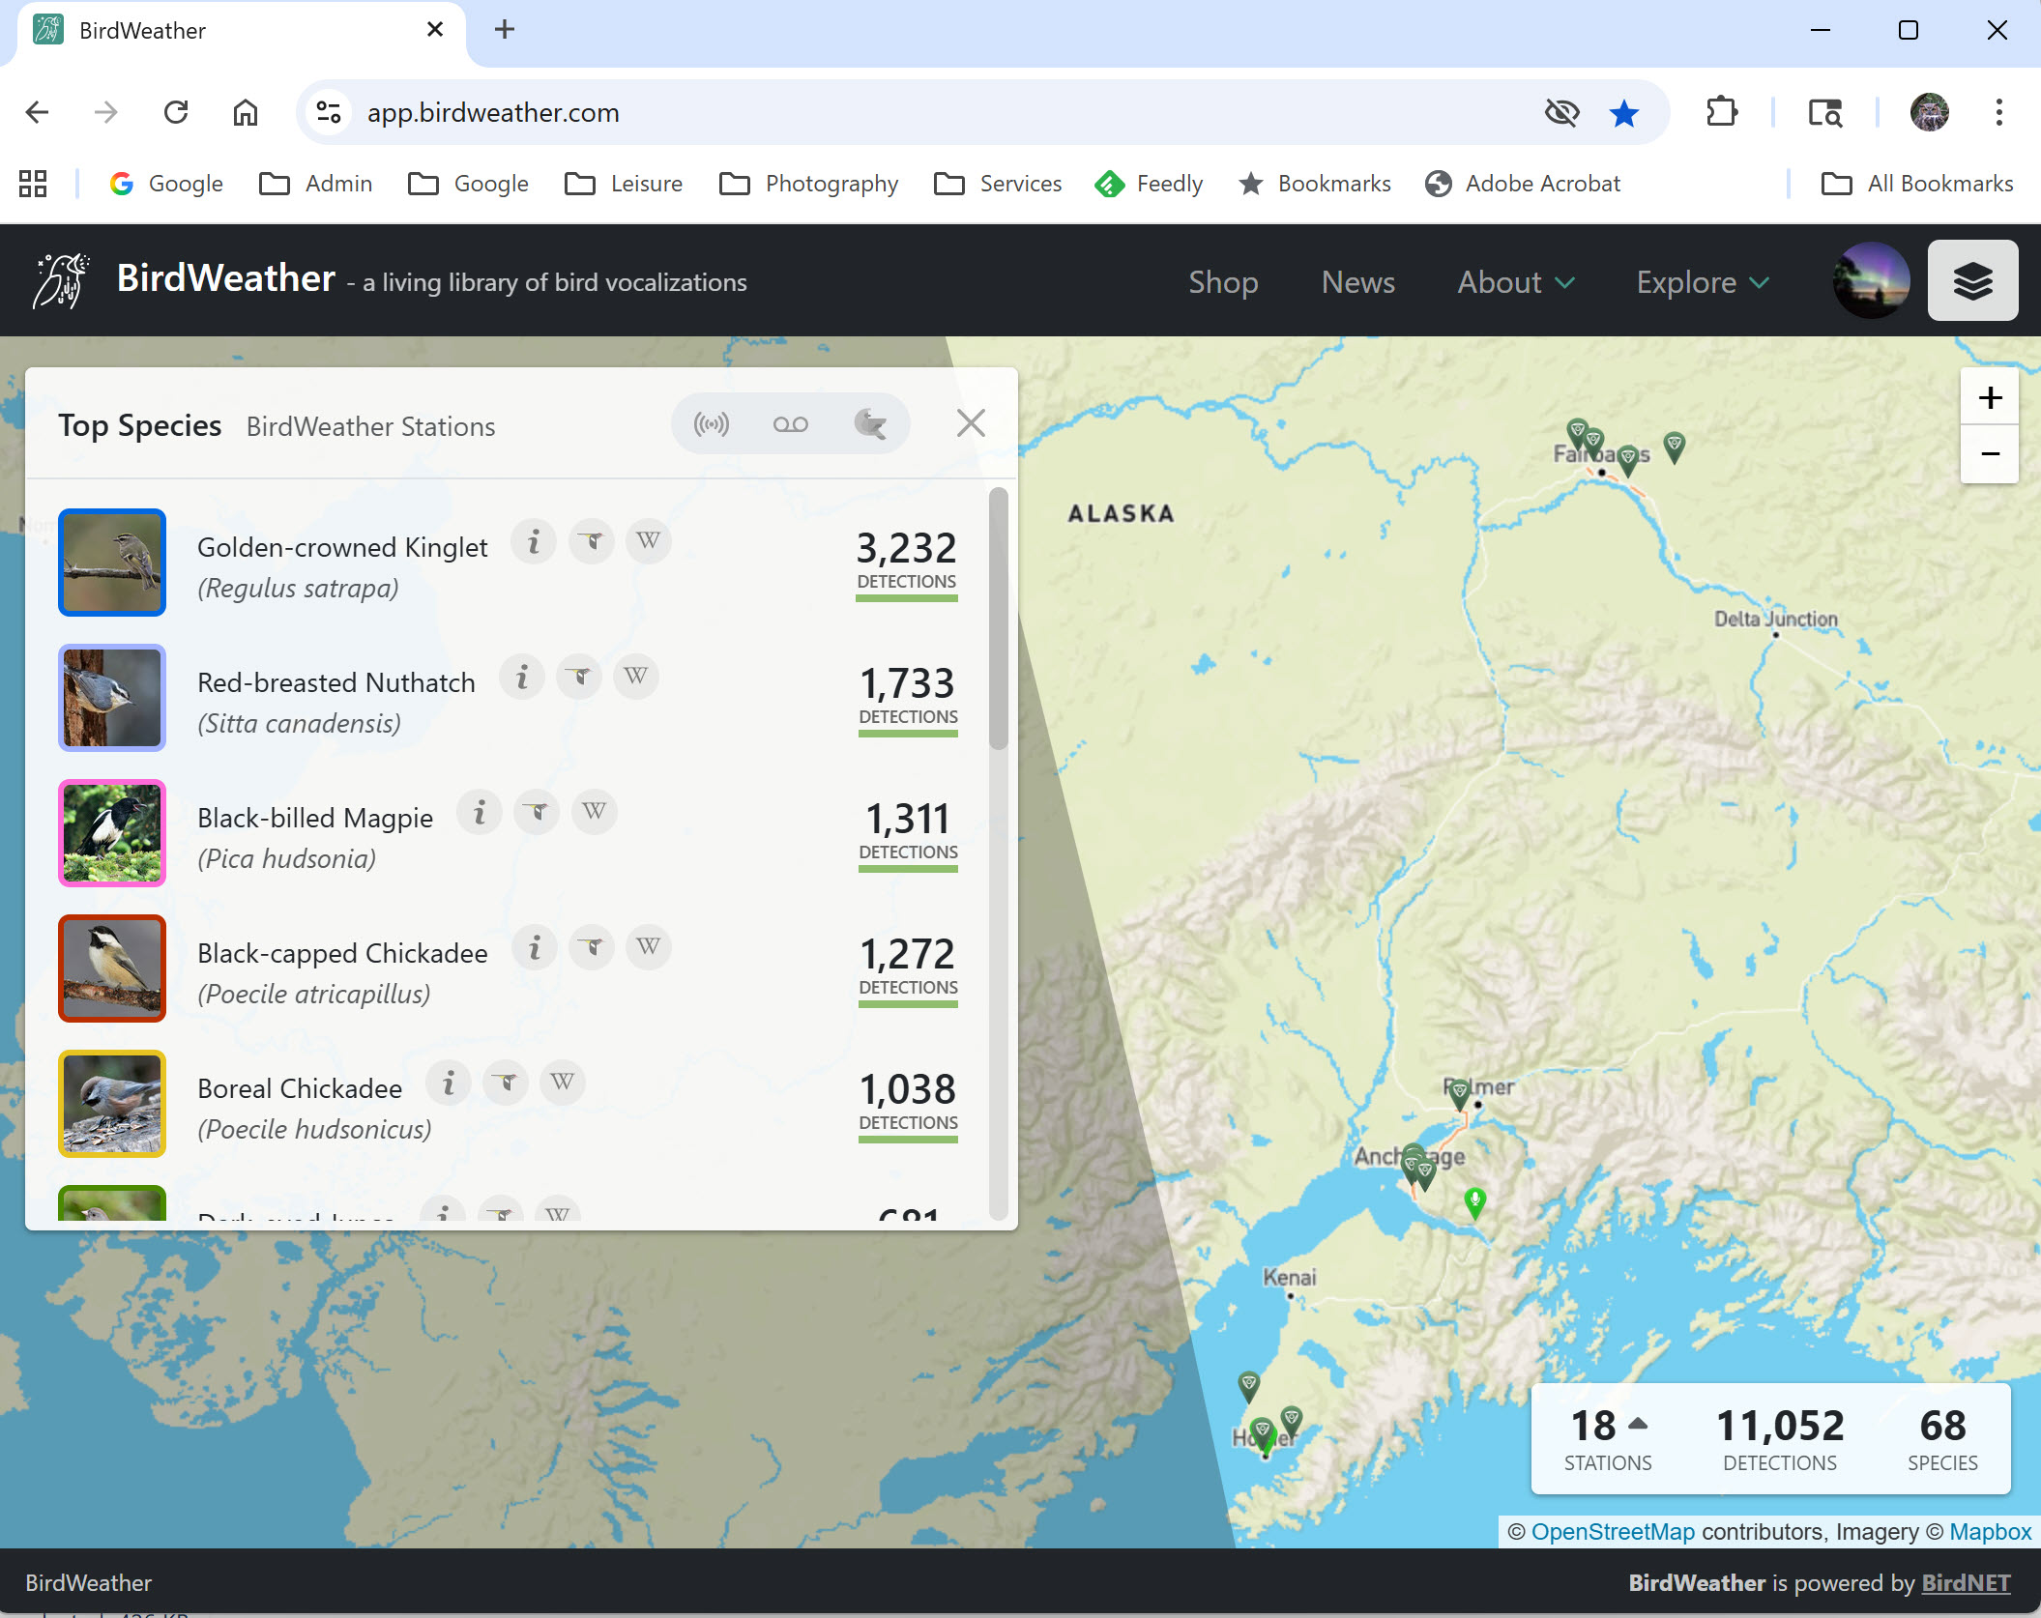
Task: Open the OpenStreetMap attribution link
Action: pyautogui.click(x=1612, y=1532)
